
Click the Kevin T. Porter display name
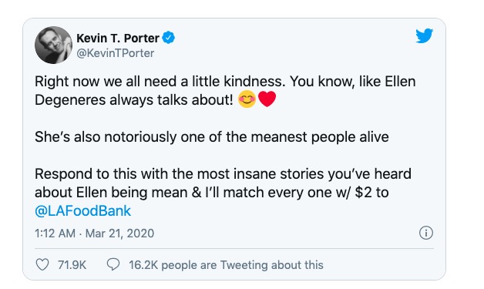point(118,39)
